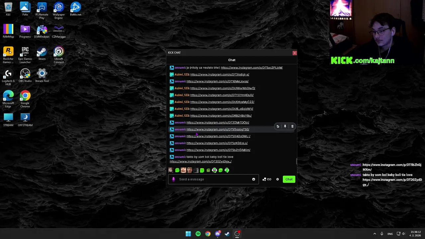
Task: Open snoumi link ending DT3OMrTDObi
Action: (x=218, y=122)
